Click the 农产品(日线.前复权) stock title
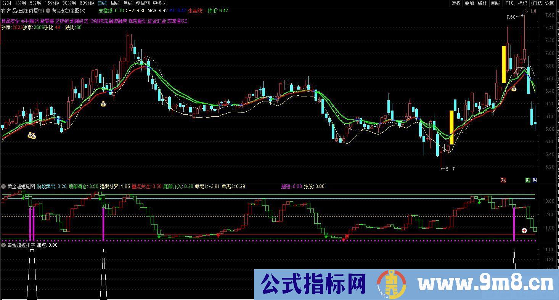The height and width of the screenshot is (300, 559). 23,11
